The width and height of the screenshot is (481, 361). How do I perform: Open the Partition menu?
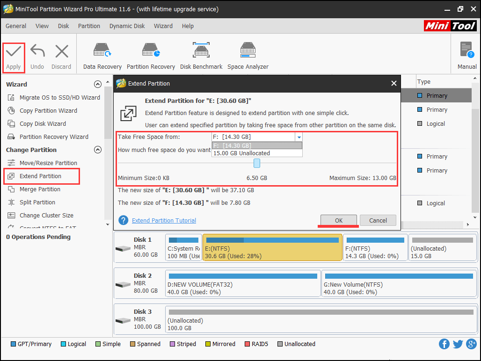tap(89, 26)
